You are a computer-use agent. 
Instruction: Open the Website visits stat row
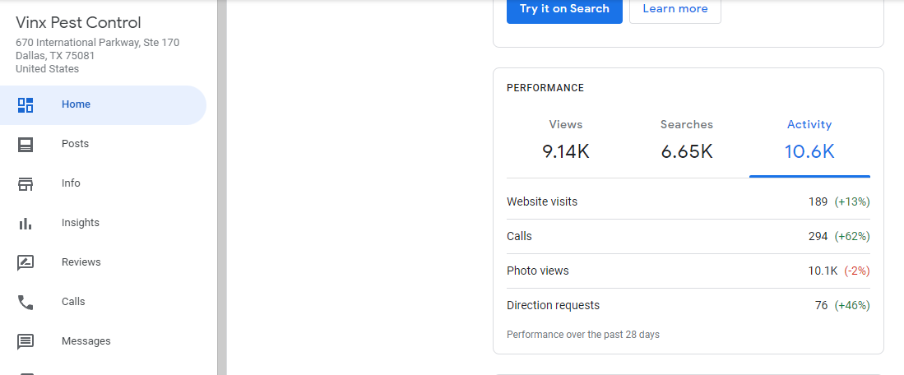688,201
